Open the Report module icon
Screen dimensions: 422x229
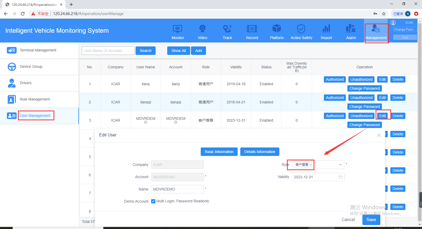click(x=326, y=28)
